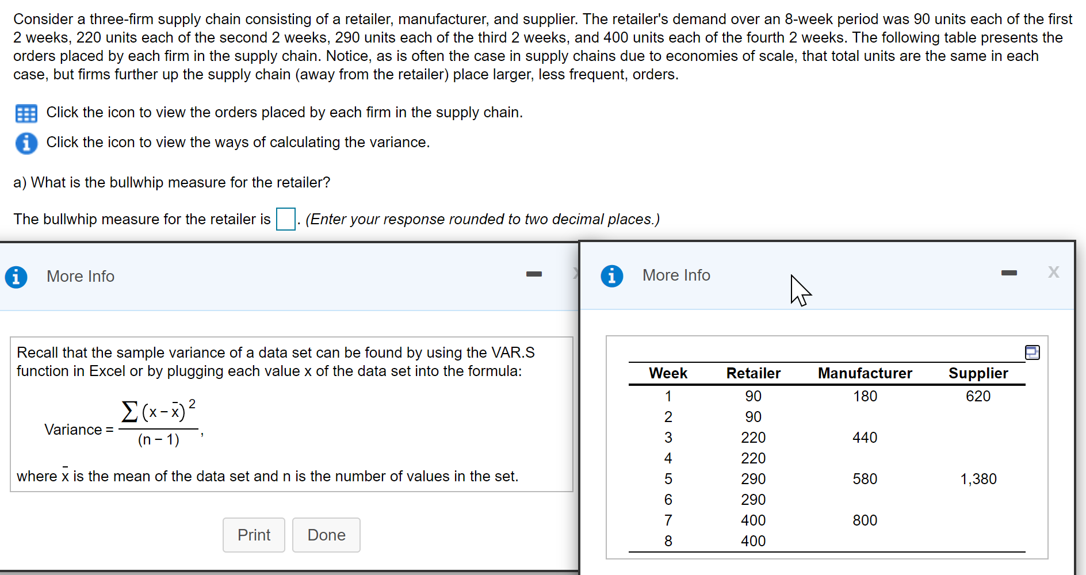The image size is (1086, 575).
Task: Click the chevron peeking behind the right window
Action: click(575, 275)
